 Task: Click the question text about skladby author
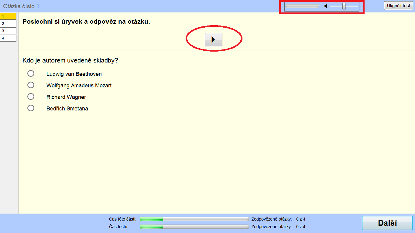tap(70, 60)
